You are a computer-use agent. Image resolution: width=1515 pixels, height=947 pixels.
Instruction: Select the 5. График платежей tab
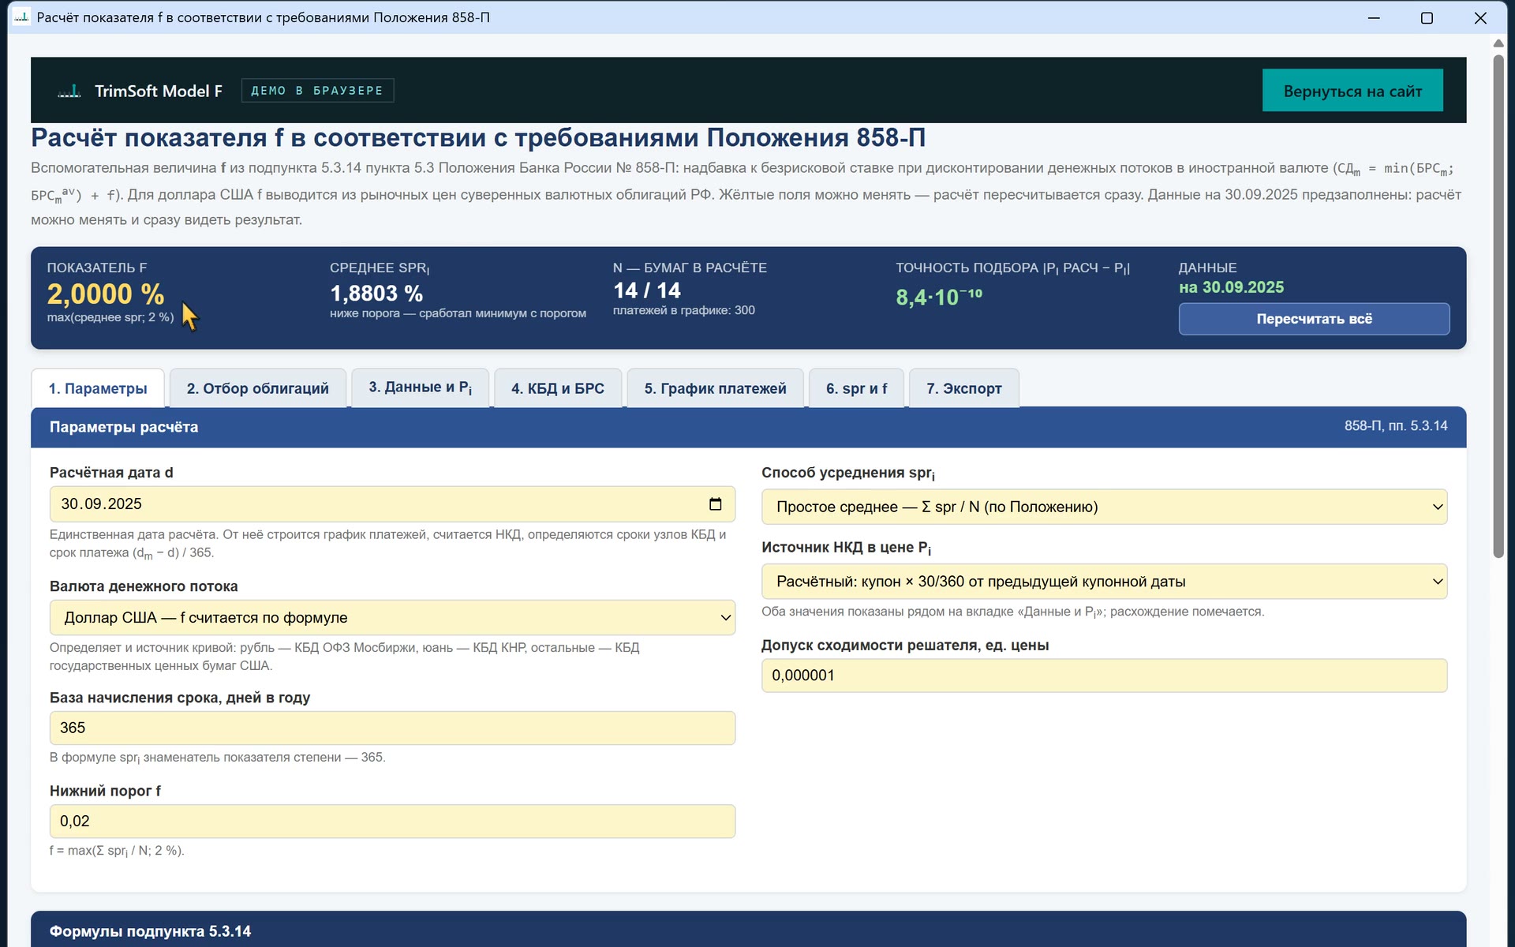715,388
